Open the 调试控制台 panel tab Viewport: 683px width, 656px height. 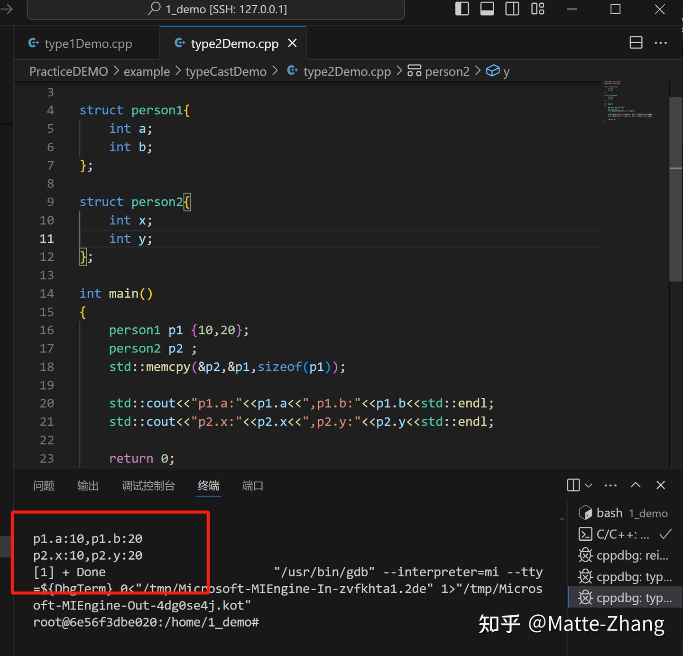click(x=148, y=485)
